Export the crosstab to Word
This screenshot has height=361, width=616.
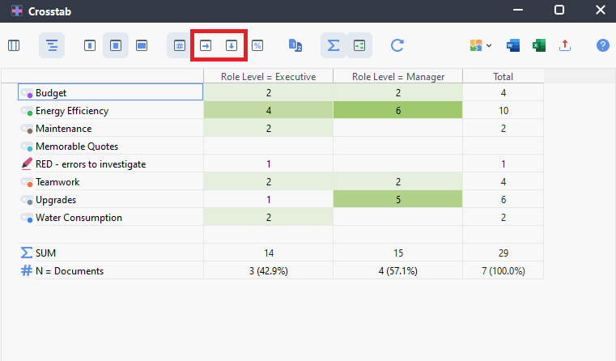click(x=513, y=45)
